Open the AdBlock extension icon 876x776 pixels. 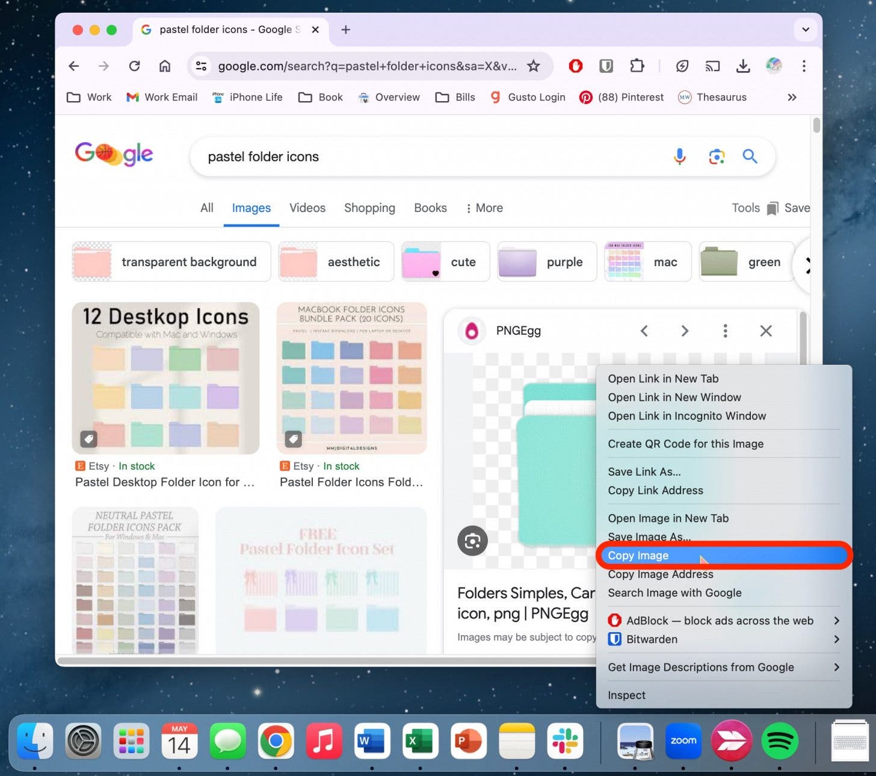click(575, 66)
